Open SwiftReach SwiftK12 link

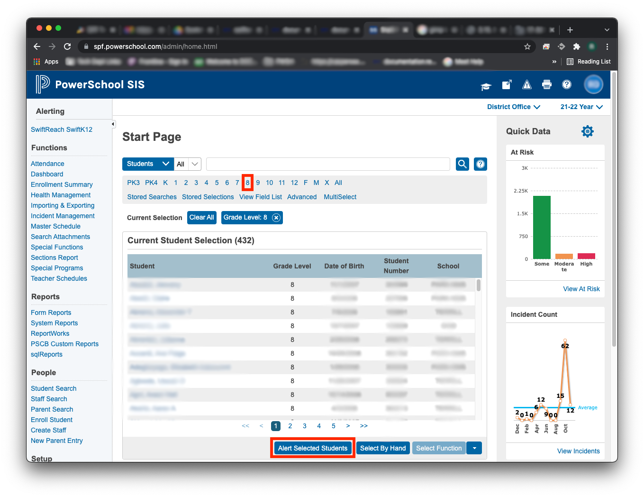[62, 129]
